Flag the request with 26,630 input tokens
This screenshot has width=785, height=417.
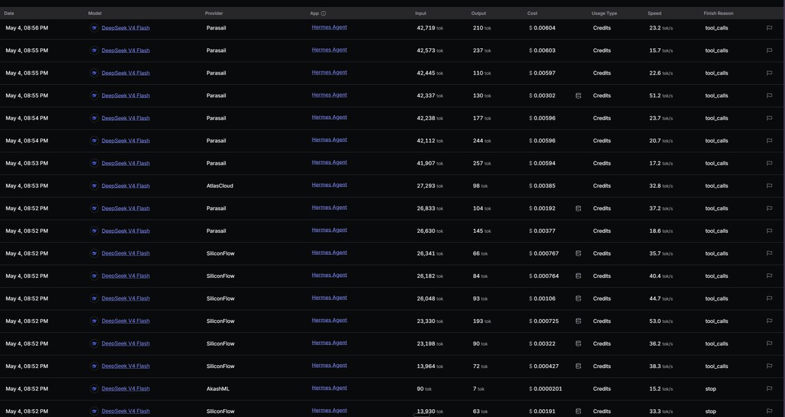click(769, 231)
